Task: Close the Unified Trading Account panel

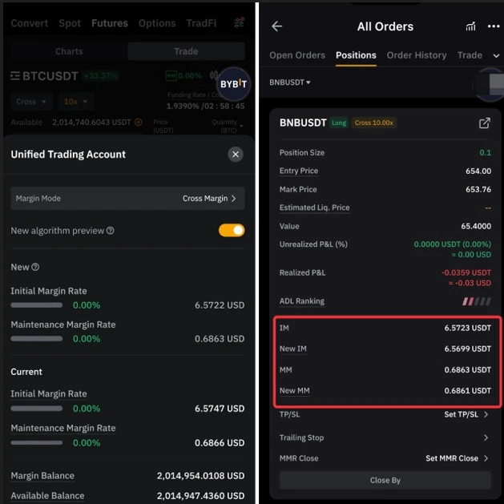Action: [236, 155]
